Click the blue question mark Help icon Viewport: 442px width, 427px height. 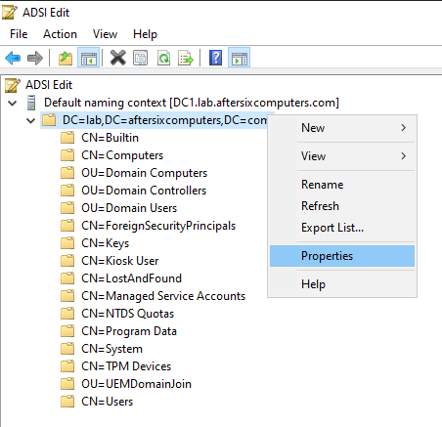[x=216, y=58]
